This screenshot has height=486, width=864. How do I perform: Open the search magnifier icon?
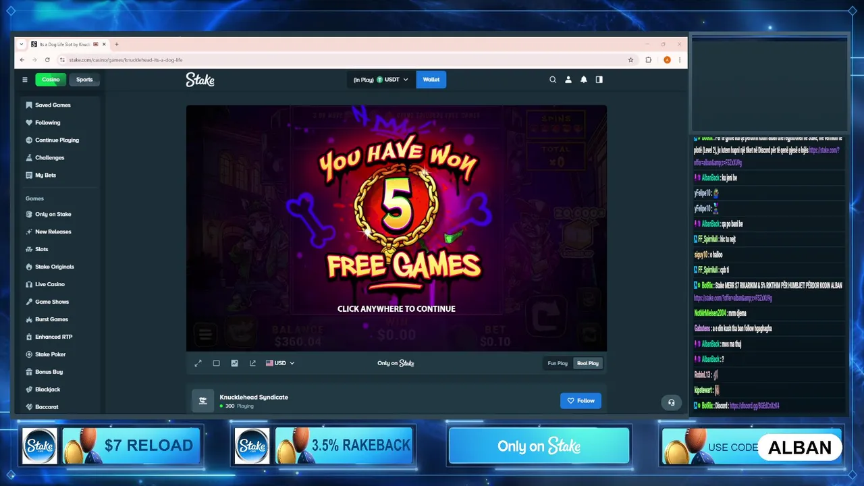click(x=553, y=80)
